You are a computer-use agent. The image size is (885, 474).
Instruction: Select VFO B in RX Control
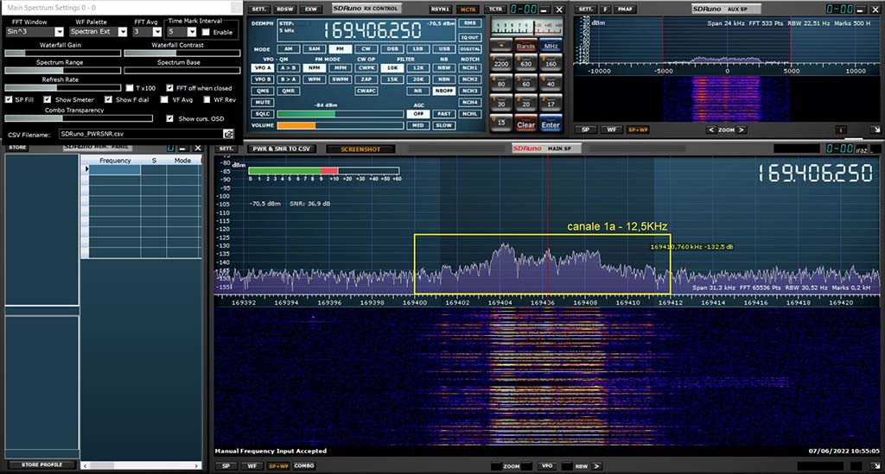click(x=263, y=79)
